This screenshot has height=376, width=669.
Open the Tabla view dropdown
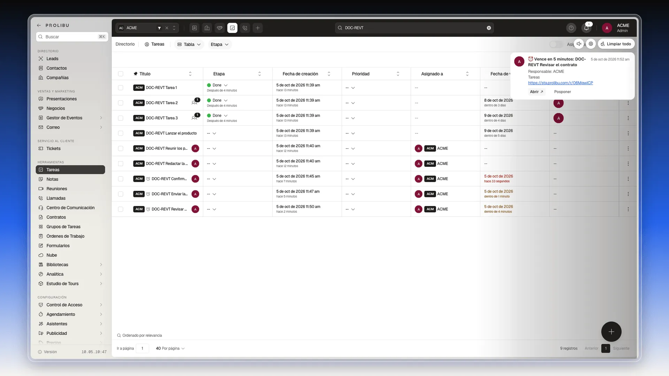(x=189, y=44)
